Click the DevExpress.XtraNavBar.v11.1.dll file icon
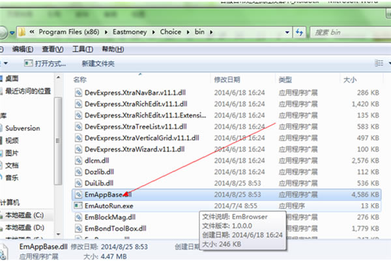 tap(78, 92)
